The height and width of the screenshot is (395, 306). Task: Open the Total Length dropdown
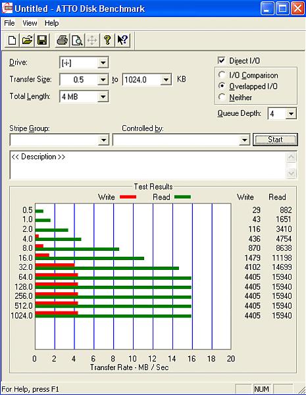point(103,97)
